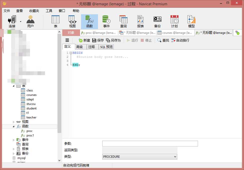Toggle 自动换行 word wrap
The height and width of the screenshot is (170, 244).
pos(180,40)
